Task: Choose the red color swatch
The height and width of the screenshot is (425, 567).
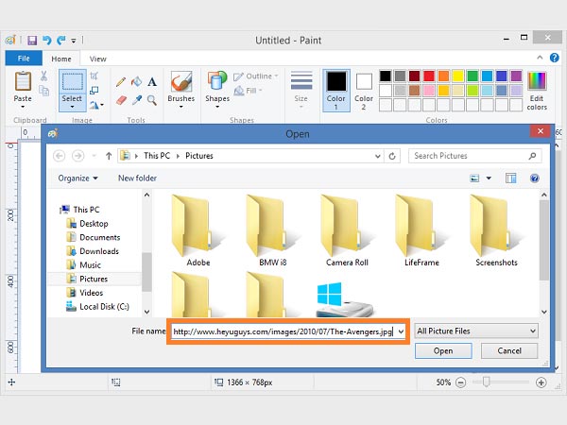Action: (431, 76)
